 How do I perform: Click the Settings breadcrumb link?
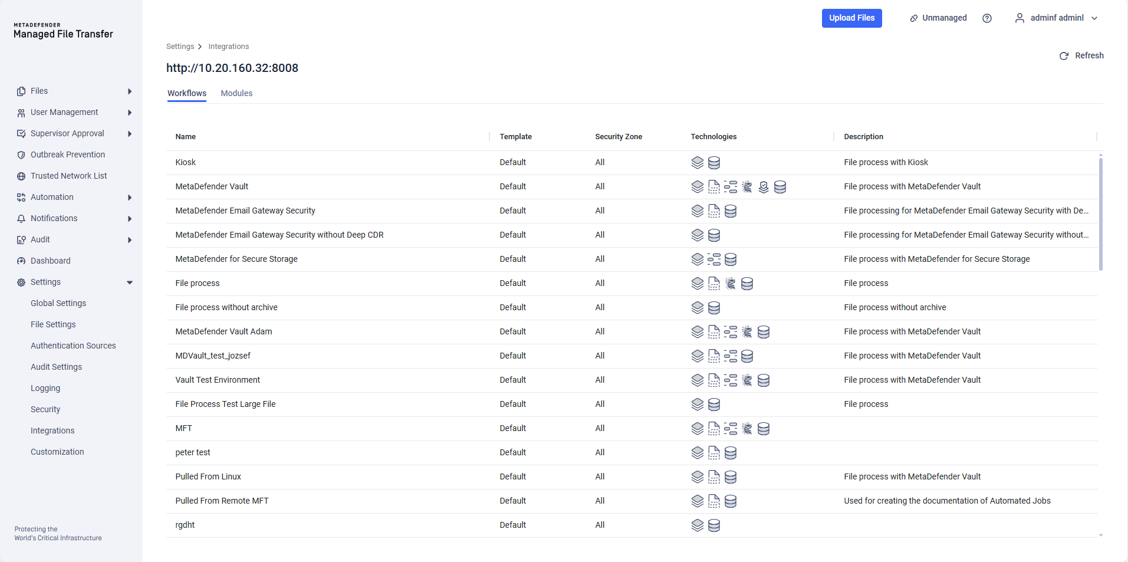(179, 46)
